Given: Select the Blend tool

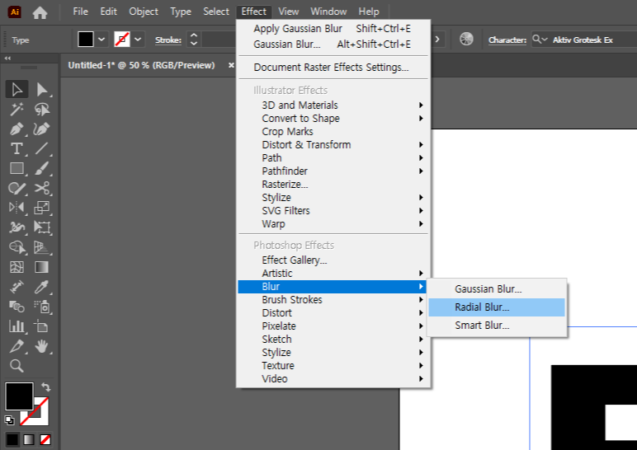Looking at the screenshot, I should click(x=17, y=307).
